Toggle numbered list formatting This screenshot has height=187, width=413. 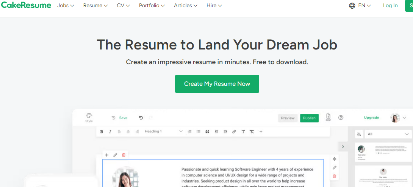(x=189, y=131)
